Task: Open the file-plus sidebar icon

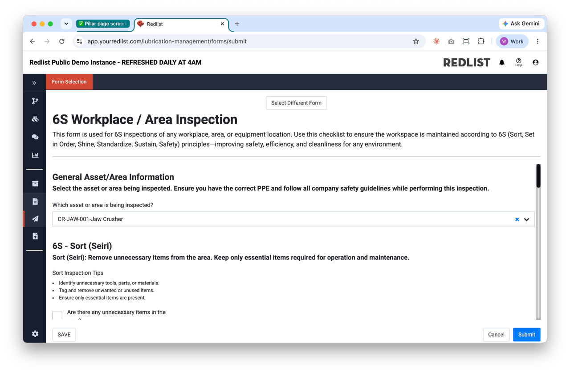Action: point(35,236)
